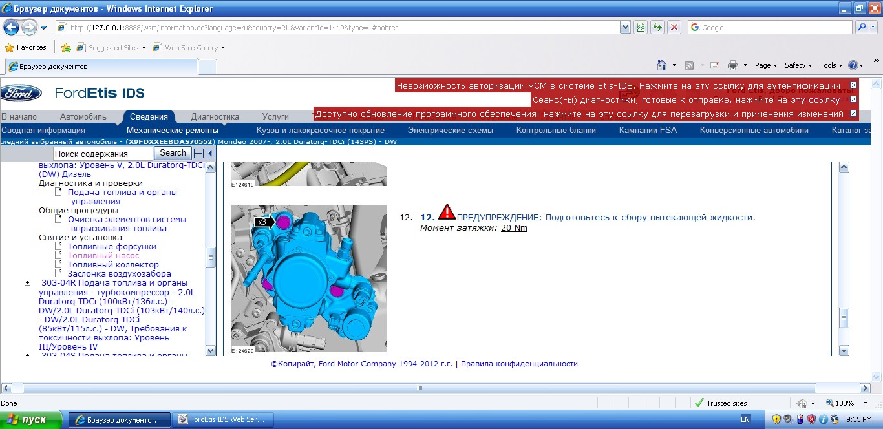The image size is (883, 429).
Task: Go to the В начало tab
Action: [19, 117]
